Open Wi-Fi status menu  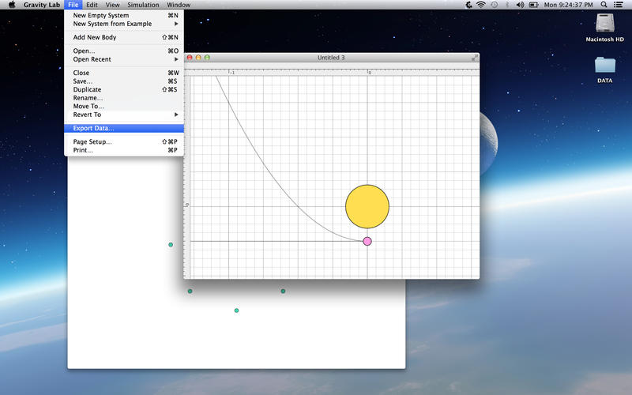481,5
